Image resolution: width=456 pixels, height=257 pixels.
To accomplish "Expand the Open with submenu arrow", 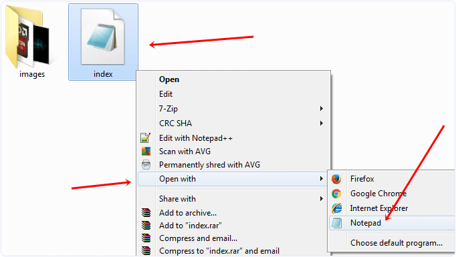I will coord(322,179).
